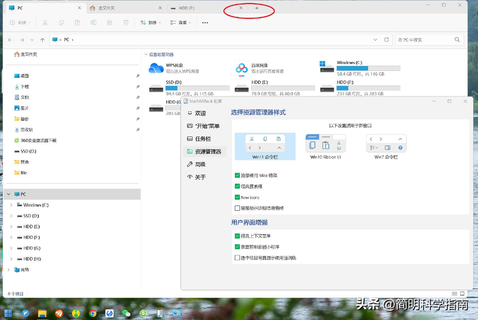Click the Delete trash icon in the toolbar

(126, 22)
